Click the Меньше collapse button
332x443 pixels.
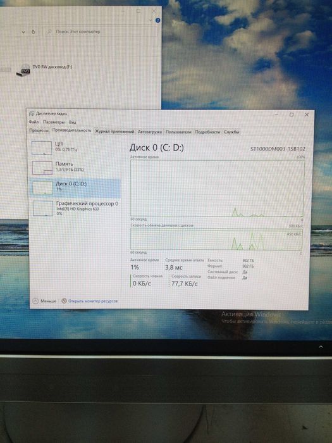(x=45, y=301)
